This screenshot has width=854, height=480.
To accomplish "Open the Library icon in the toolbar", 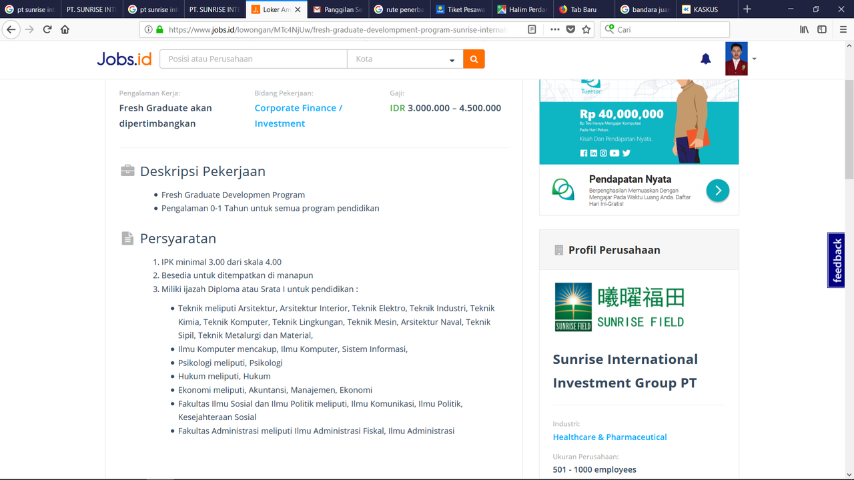I will click(x=805, y=29).
